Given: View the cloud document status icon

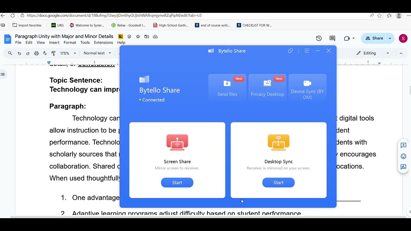Looking at the screenshot, I should pyautogui.click(x=155, y=37).
